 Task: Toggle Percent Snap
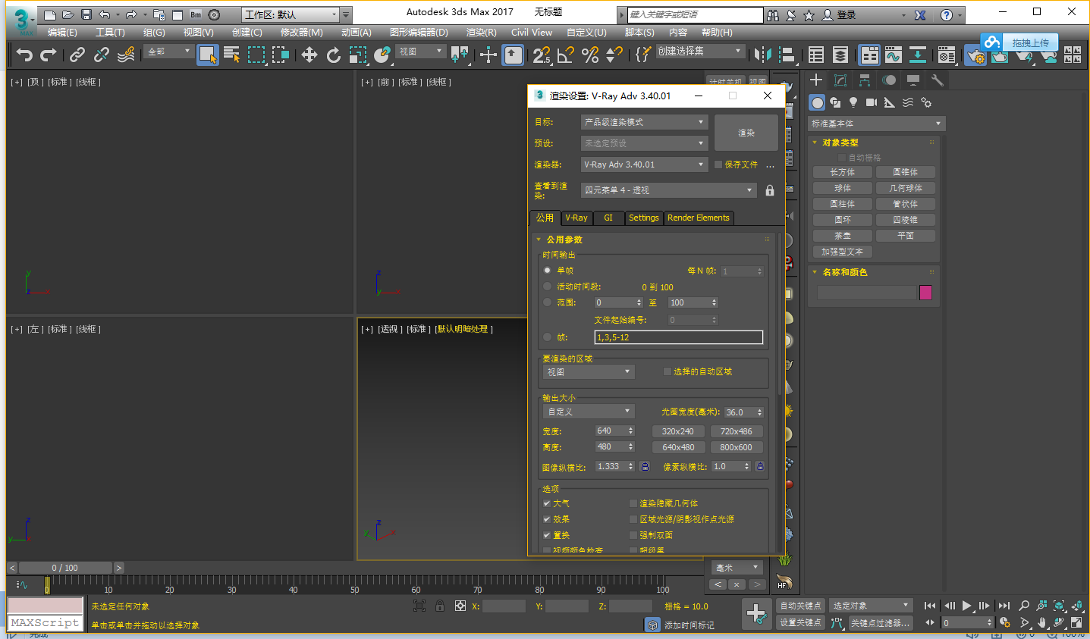(590, 55)
